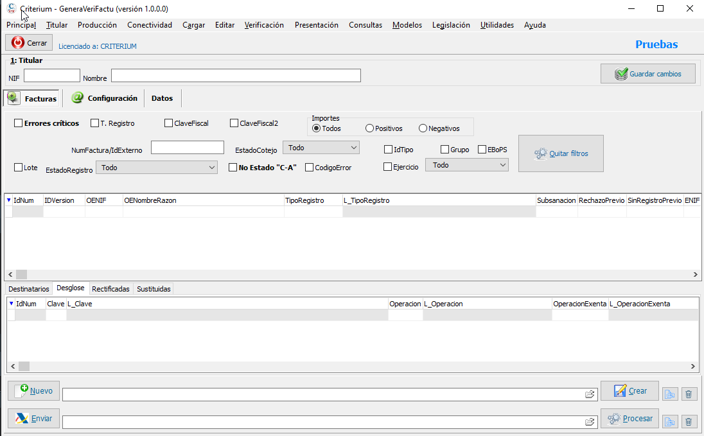
Task: Click the Procesar button
Action: tap(629, 419)
